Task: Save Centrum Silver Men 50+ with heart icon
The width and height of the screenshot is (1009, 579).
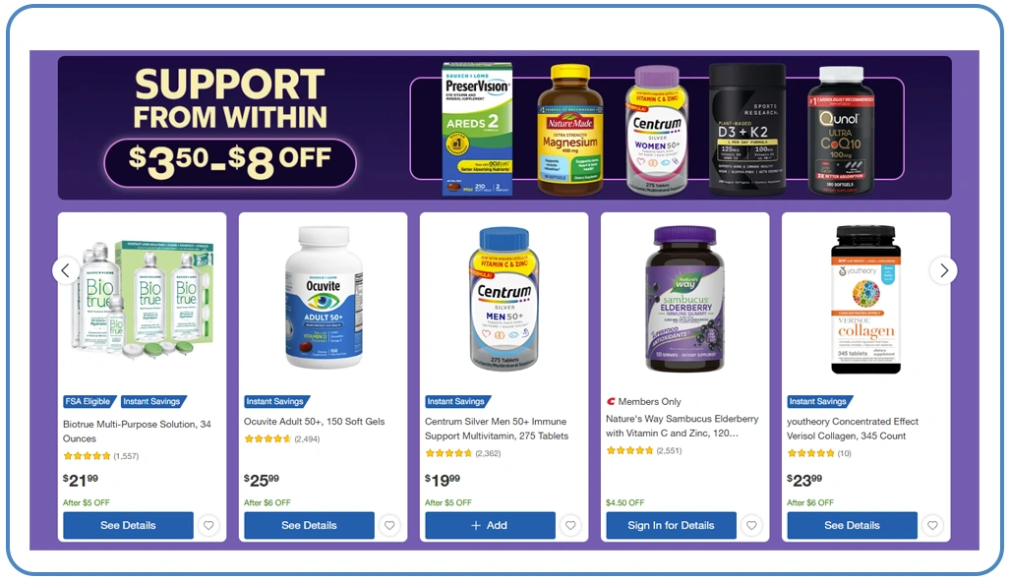Action: point(570,526)
